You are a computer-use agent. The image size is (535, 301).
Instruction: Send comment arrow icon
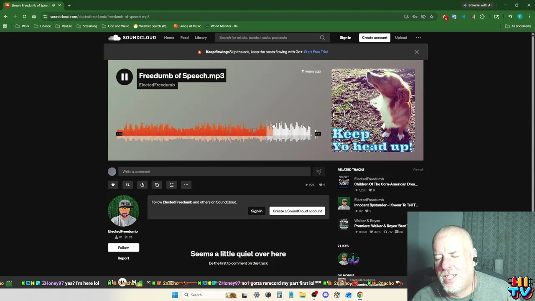[x=318, y=171]
